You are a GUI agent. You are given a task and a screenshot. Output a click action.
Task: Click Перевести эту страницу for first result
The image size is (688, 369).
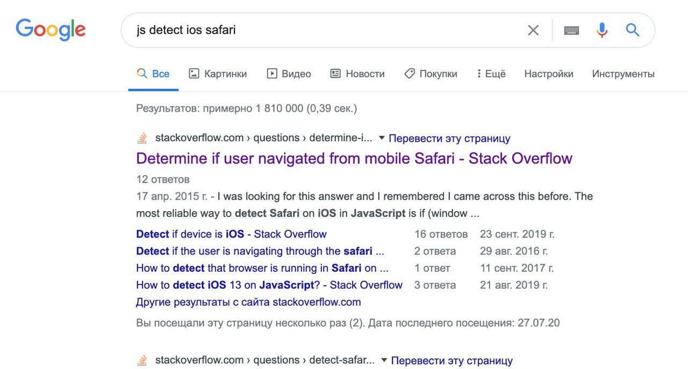pyautogui.click(x=449, y=139)
